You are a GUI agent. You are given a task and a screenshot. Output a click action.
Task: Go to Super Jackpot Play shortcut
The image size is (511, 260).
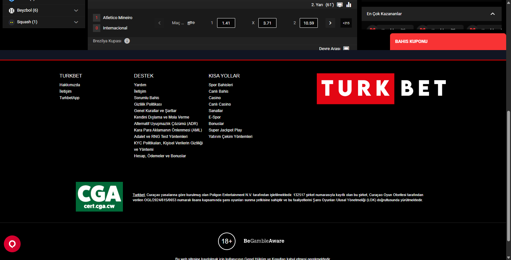pyautogui.click(x=225, y=130)
